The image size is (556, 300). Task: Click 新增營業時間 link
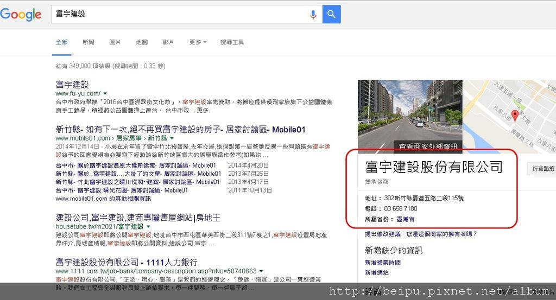[383, 263]
